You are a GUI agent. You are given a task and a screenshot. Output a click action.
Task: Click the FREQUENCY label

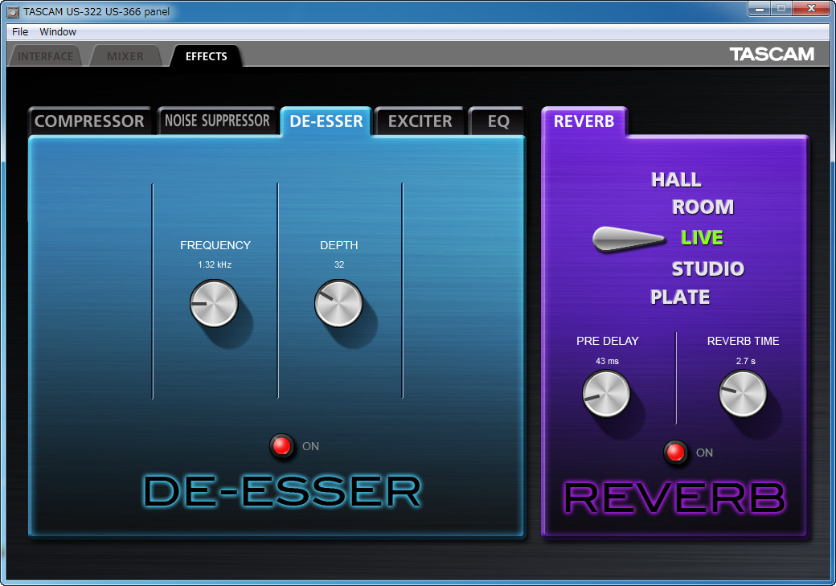215,245
